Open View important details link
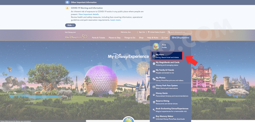The width and height of the screenshot is (255, 122). click(89, 14)
